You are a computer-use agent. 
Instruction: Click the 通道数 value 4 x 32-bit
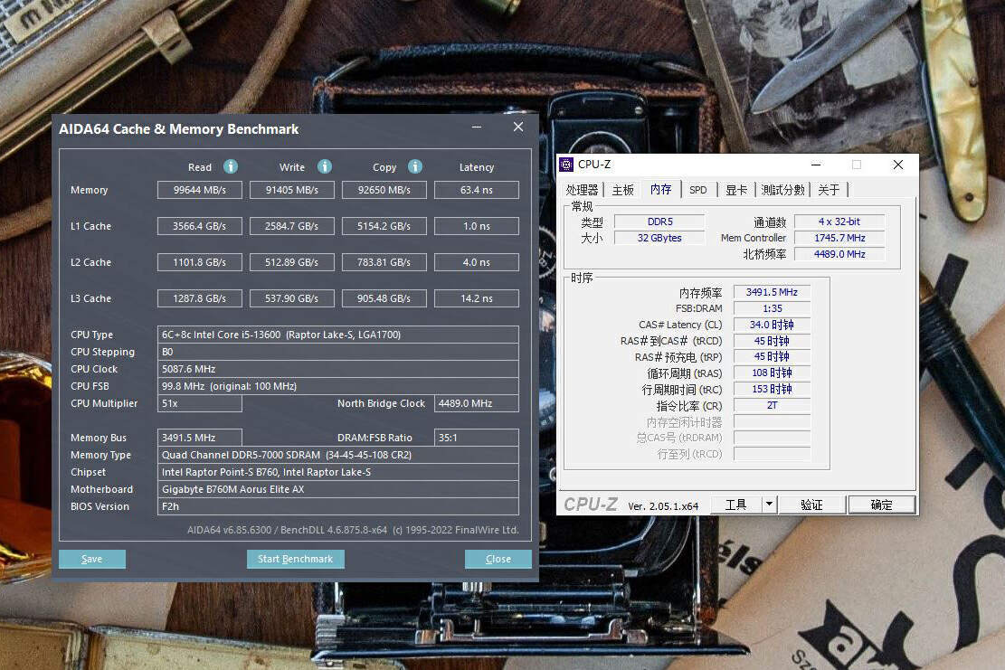pos(839,222)
